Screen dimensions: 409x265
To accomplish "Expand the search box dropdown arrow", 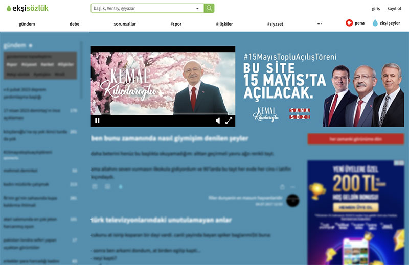I will [197, 9].
